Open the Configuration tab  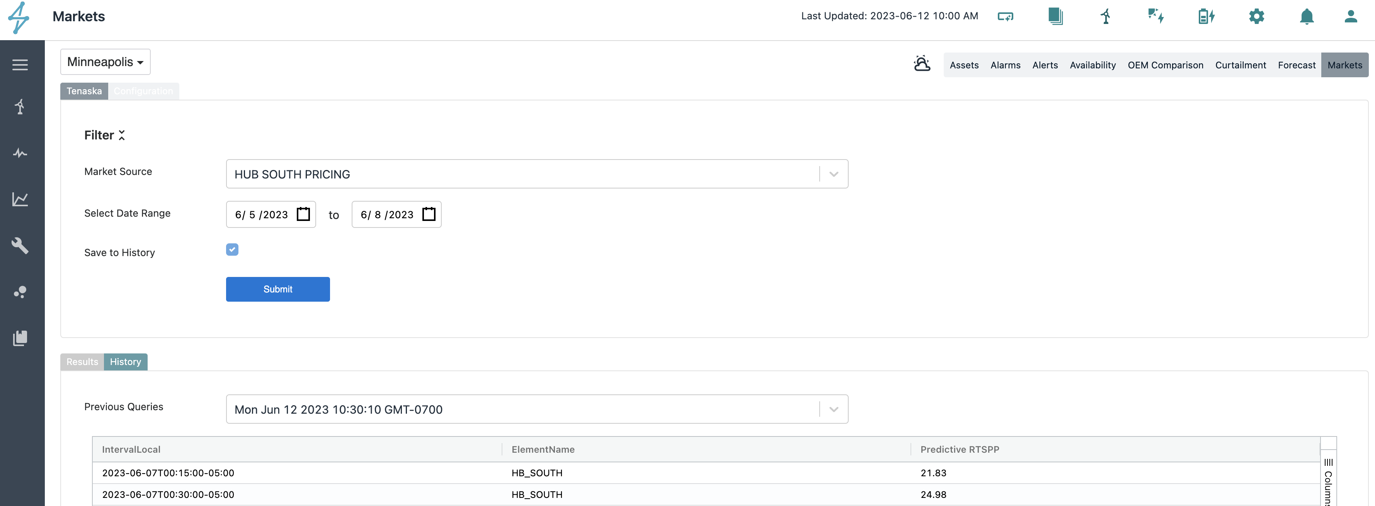tap(144, 91)
